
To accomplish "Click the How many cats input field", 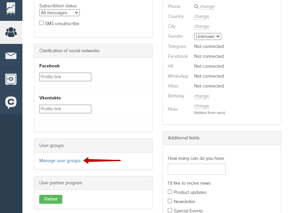I will pyautogui.click(x=197, y=169).
